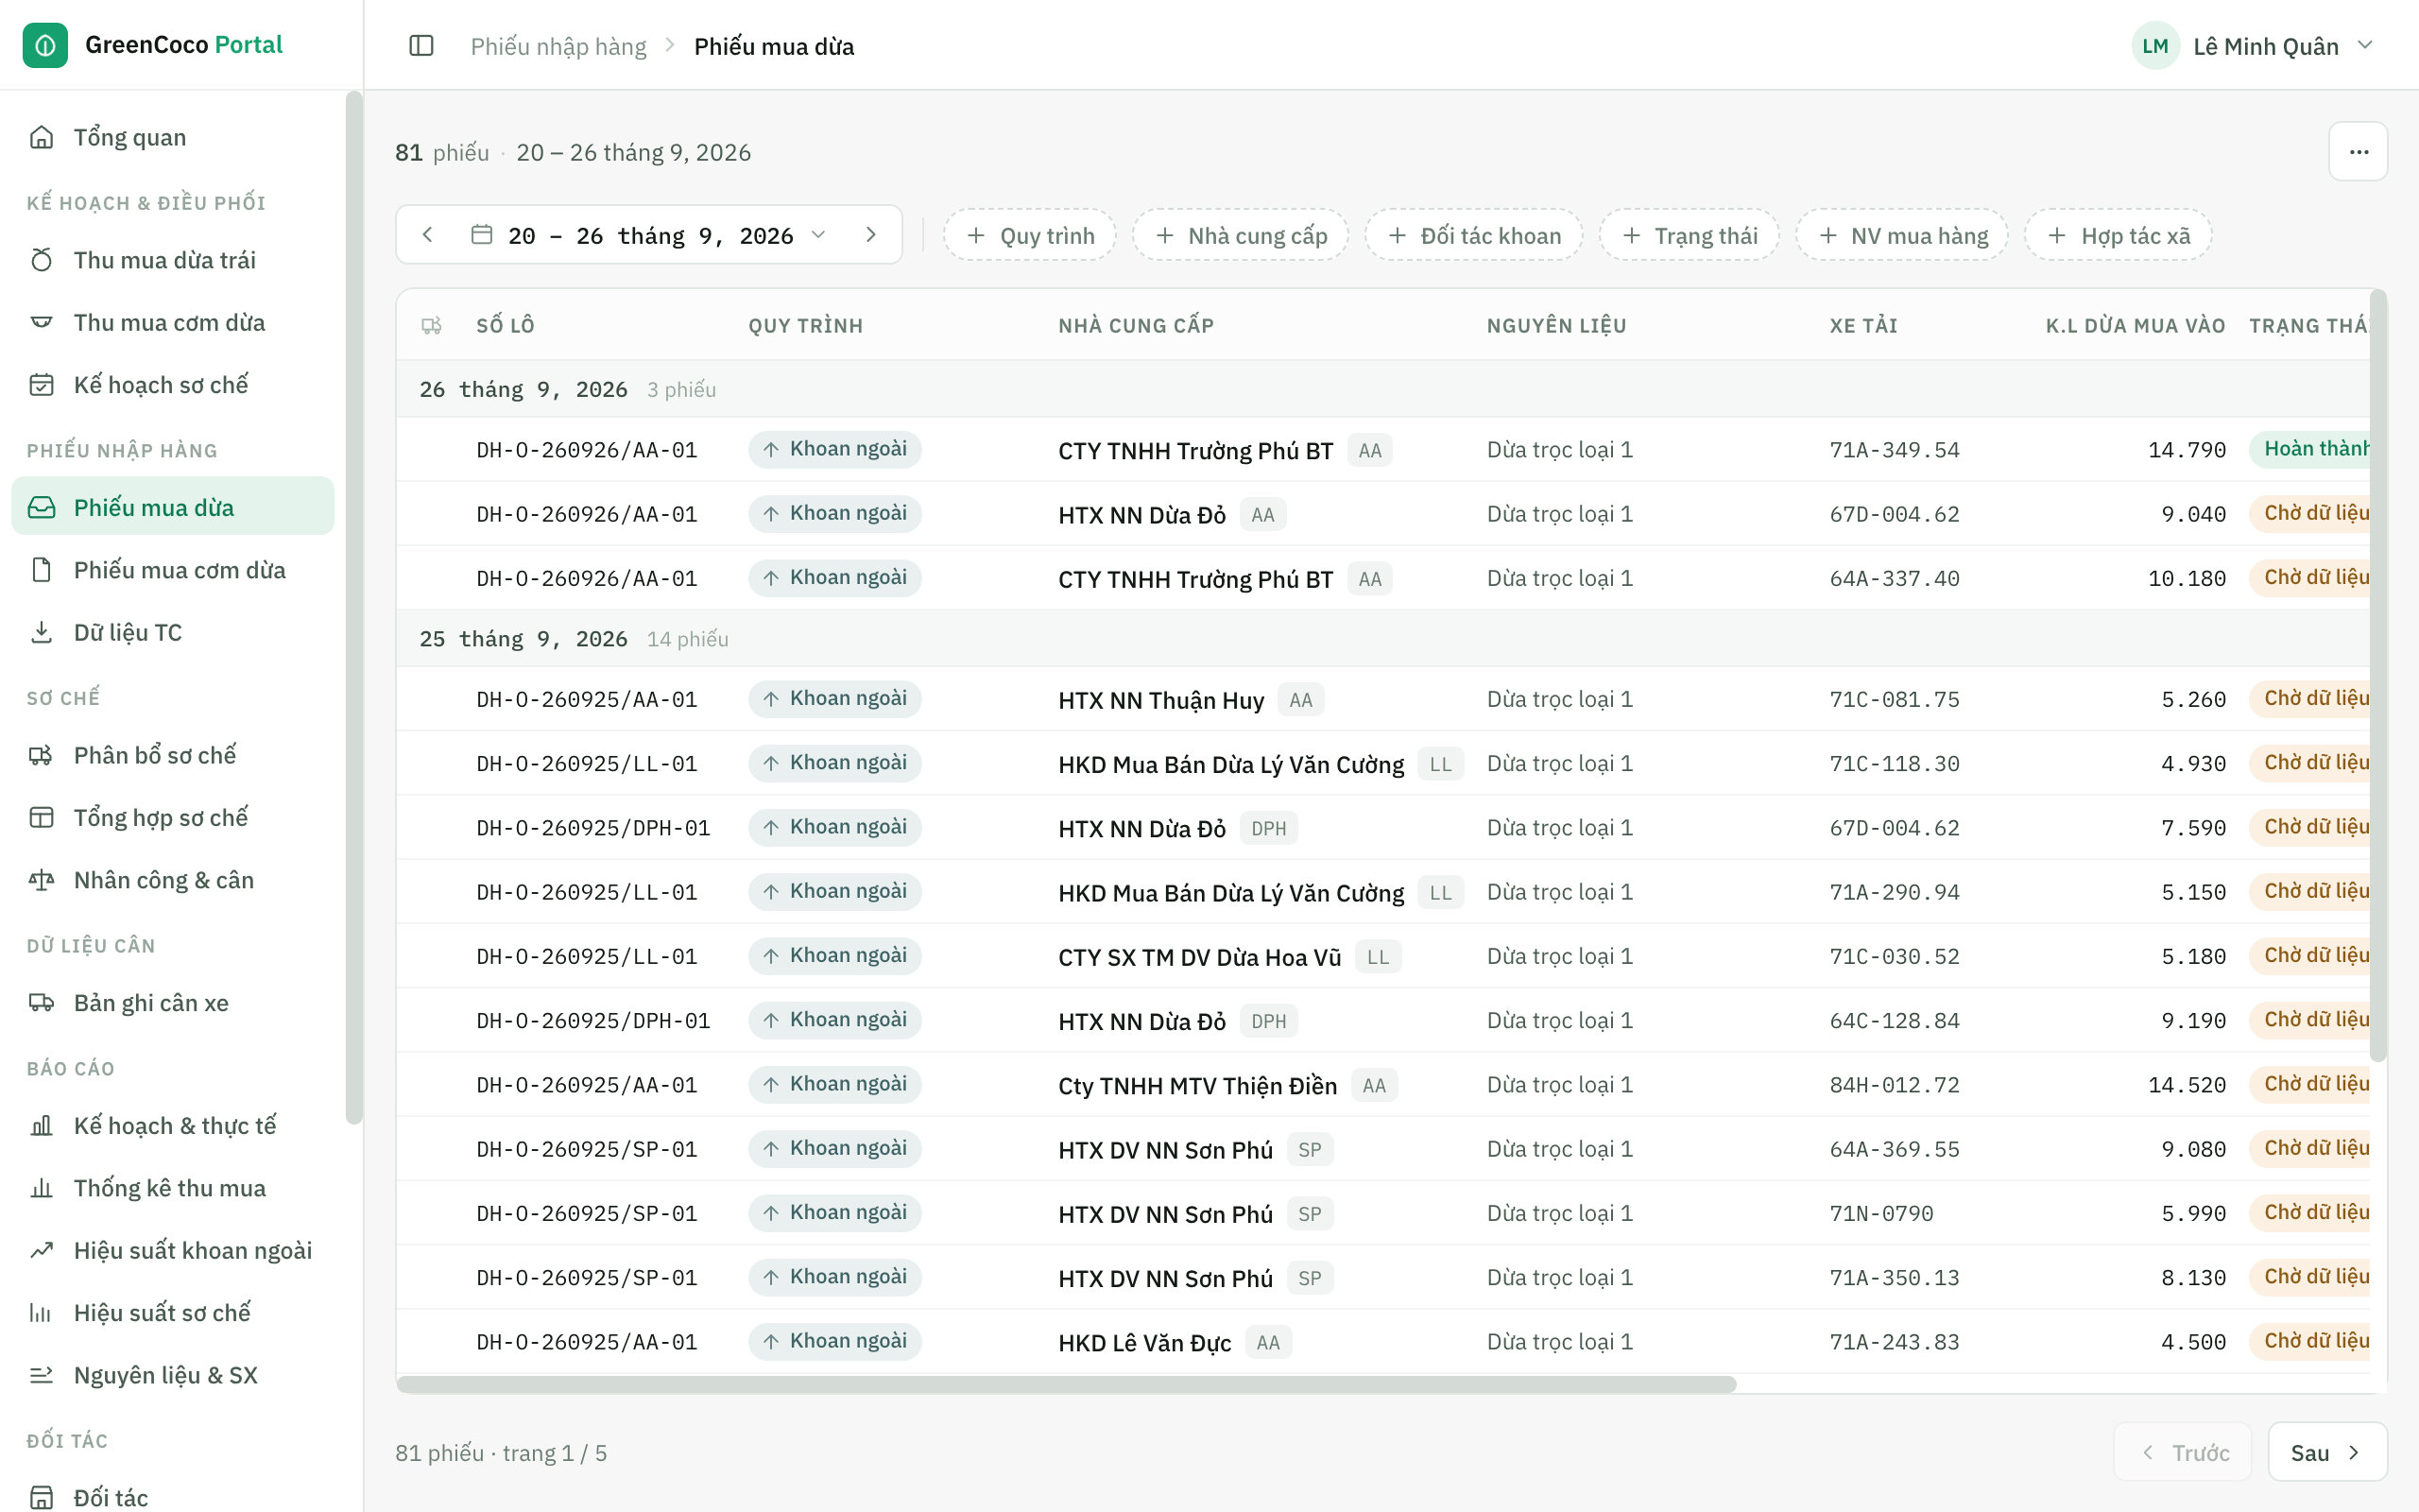Click the horizontal table scrollbar

tap(1067, 1384)
